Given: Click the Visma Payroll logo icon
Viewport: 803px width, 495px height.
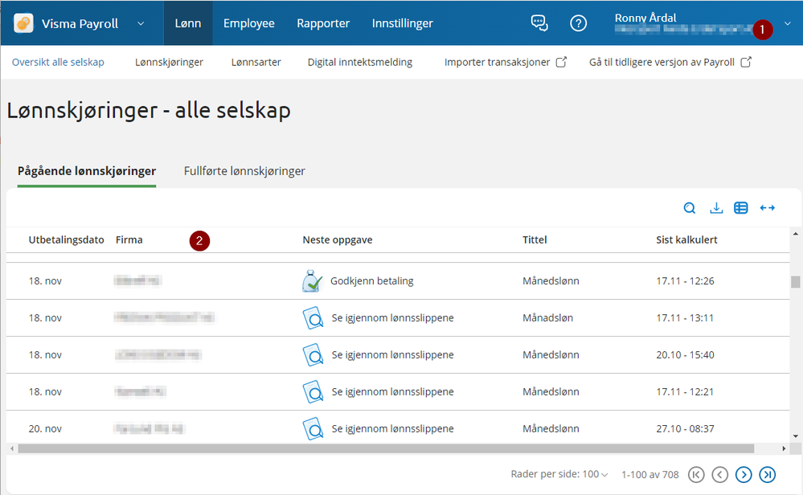Looking at the screenshot, I should tap(23, 23).
